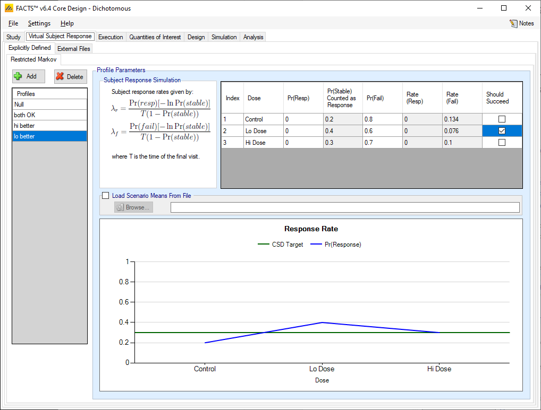Uncheck Should Succeed for Lo Dose

pyautogui.click(x=502, y=131)
